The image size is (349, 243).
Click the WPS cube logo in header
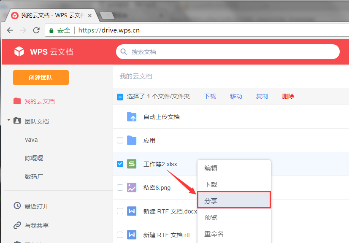(x=19, y=51)
